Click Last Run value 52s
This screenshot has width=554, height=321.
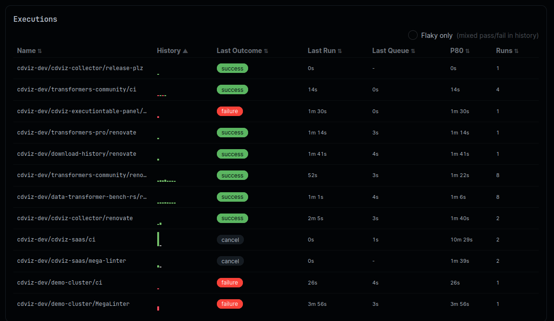point(313,176)
